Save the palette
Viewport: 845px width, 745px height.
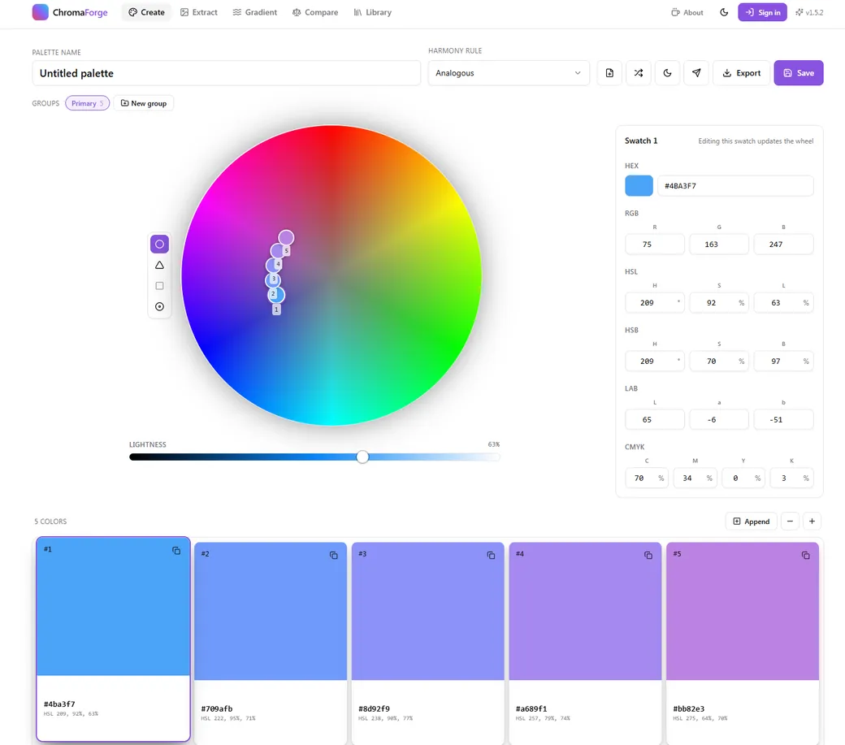pyautogui.click(x=799, y=73)
